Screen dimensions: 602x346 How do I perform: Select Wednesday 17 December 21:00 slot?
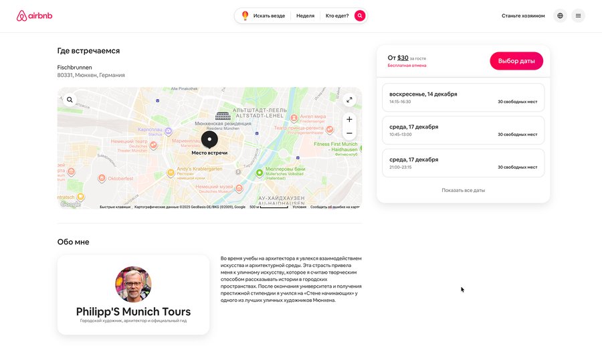coord(463,163)
